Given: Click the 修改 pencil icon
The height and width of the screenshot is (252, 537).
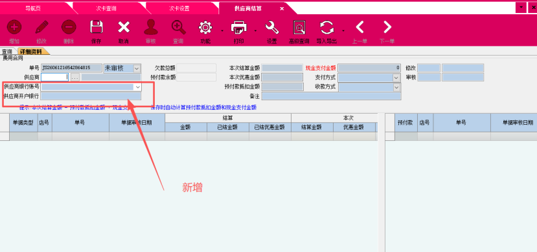Looking at the screenshot, I should tap(41, 26).
